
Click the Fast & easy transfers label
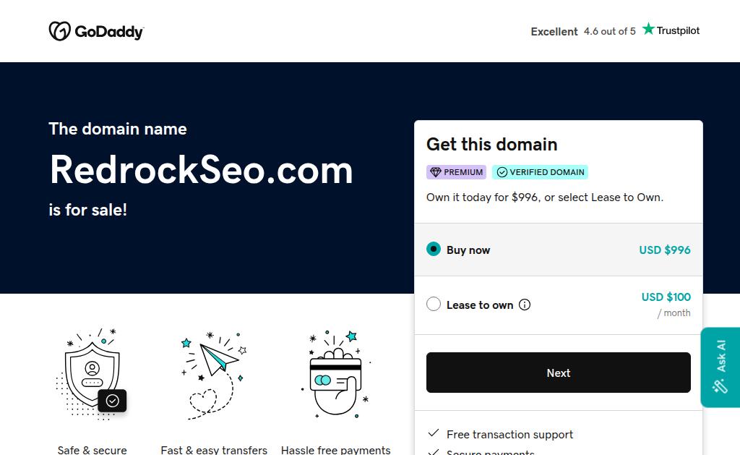pos(214,450)
